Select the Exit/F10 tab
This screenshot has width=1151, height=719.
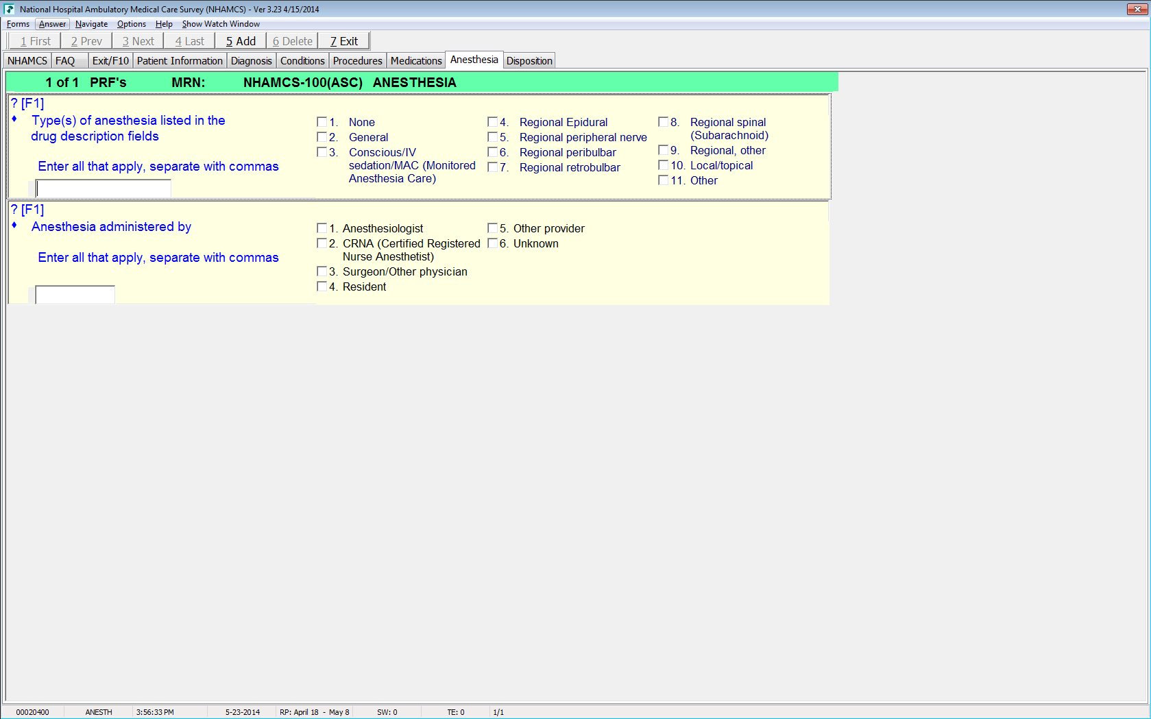point(110,61)
